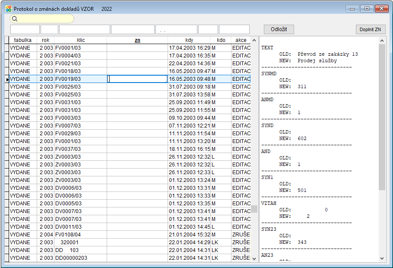
Task: Click the date 26.11.2003 12:33
Action: click(189, 172)
